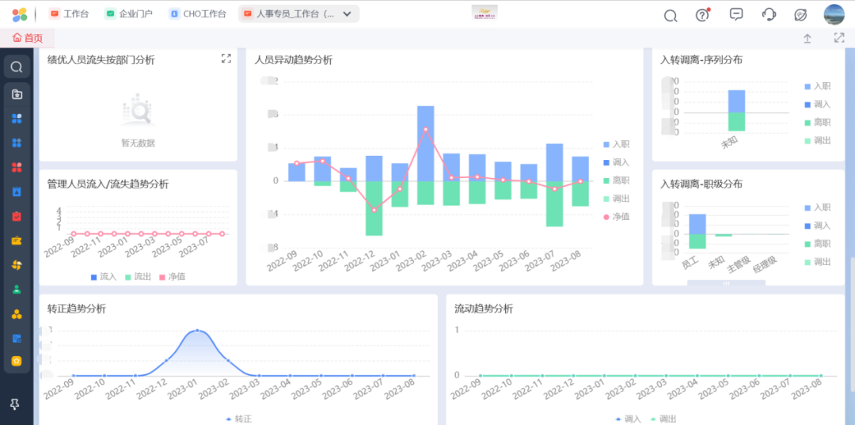
Task: Click the 工作台 workbench tab button
Action: (x=69, y=14)
